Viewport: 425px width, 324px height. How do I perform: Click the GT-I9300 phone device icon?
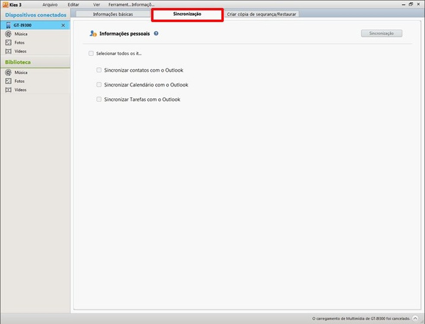(x=8, y=25)
